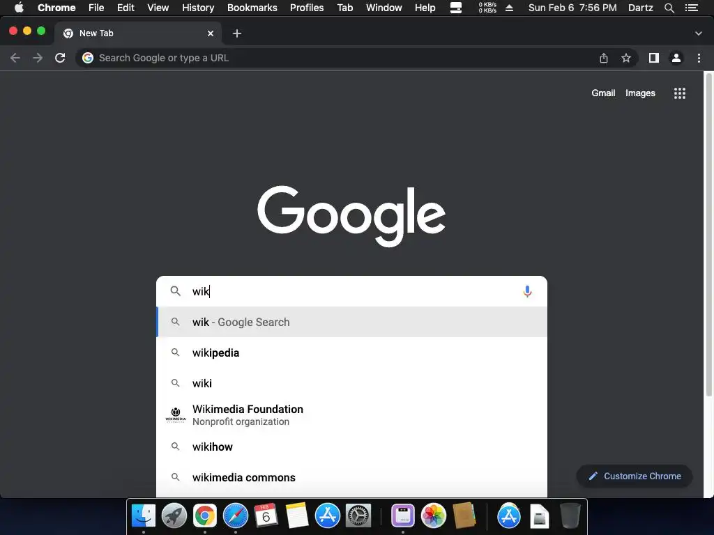714x535 pixels.
Task: Open Spotlight search in menu bar
Action: click(669, 8)
